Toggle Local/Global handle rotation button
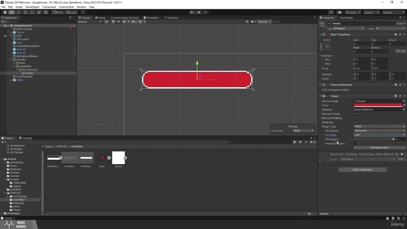Screen dimensions: 407x229 click(x=71, y=12)
